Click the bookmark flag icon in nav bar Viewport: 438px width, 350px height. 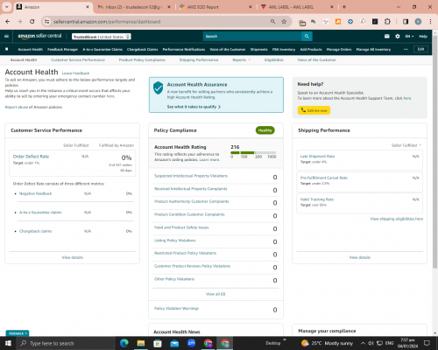coord(7,49)
